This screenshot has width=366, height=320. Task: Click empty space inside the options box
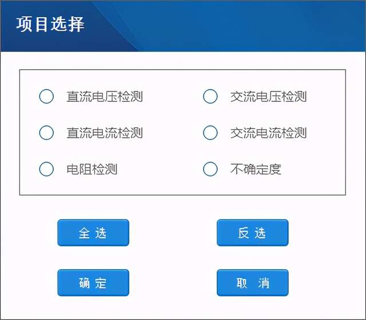[x=172, y=114]
